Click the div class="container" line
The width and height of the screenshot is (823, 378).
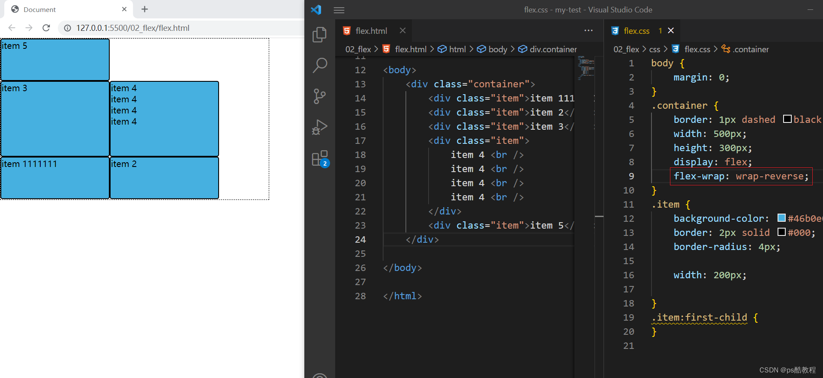(x=470, y=84)
